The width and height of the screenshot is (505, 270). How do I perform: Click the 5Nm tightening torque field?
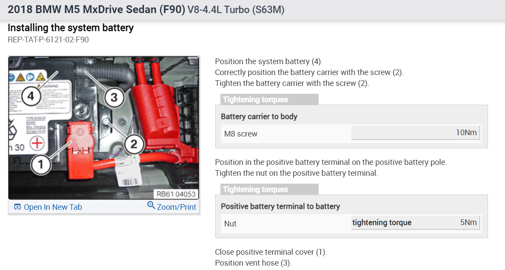click(415, 222)
